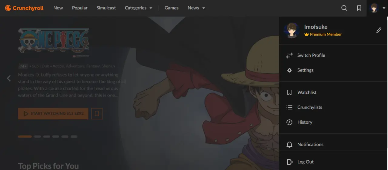Expand Categories dropdown
The image size is (388, 170).
[x=139, y=8]
